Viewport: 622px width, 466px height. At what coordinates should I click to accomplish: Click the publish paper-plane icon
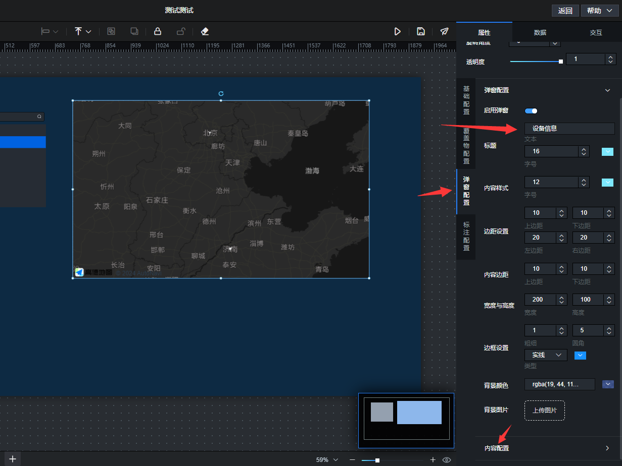444,31
